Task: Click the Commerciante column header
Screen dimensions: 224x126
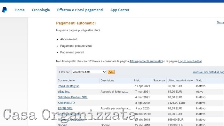Action: (66, 80)
